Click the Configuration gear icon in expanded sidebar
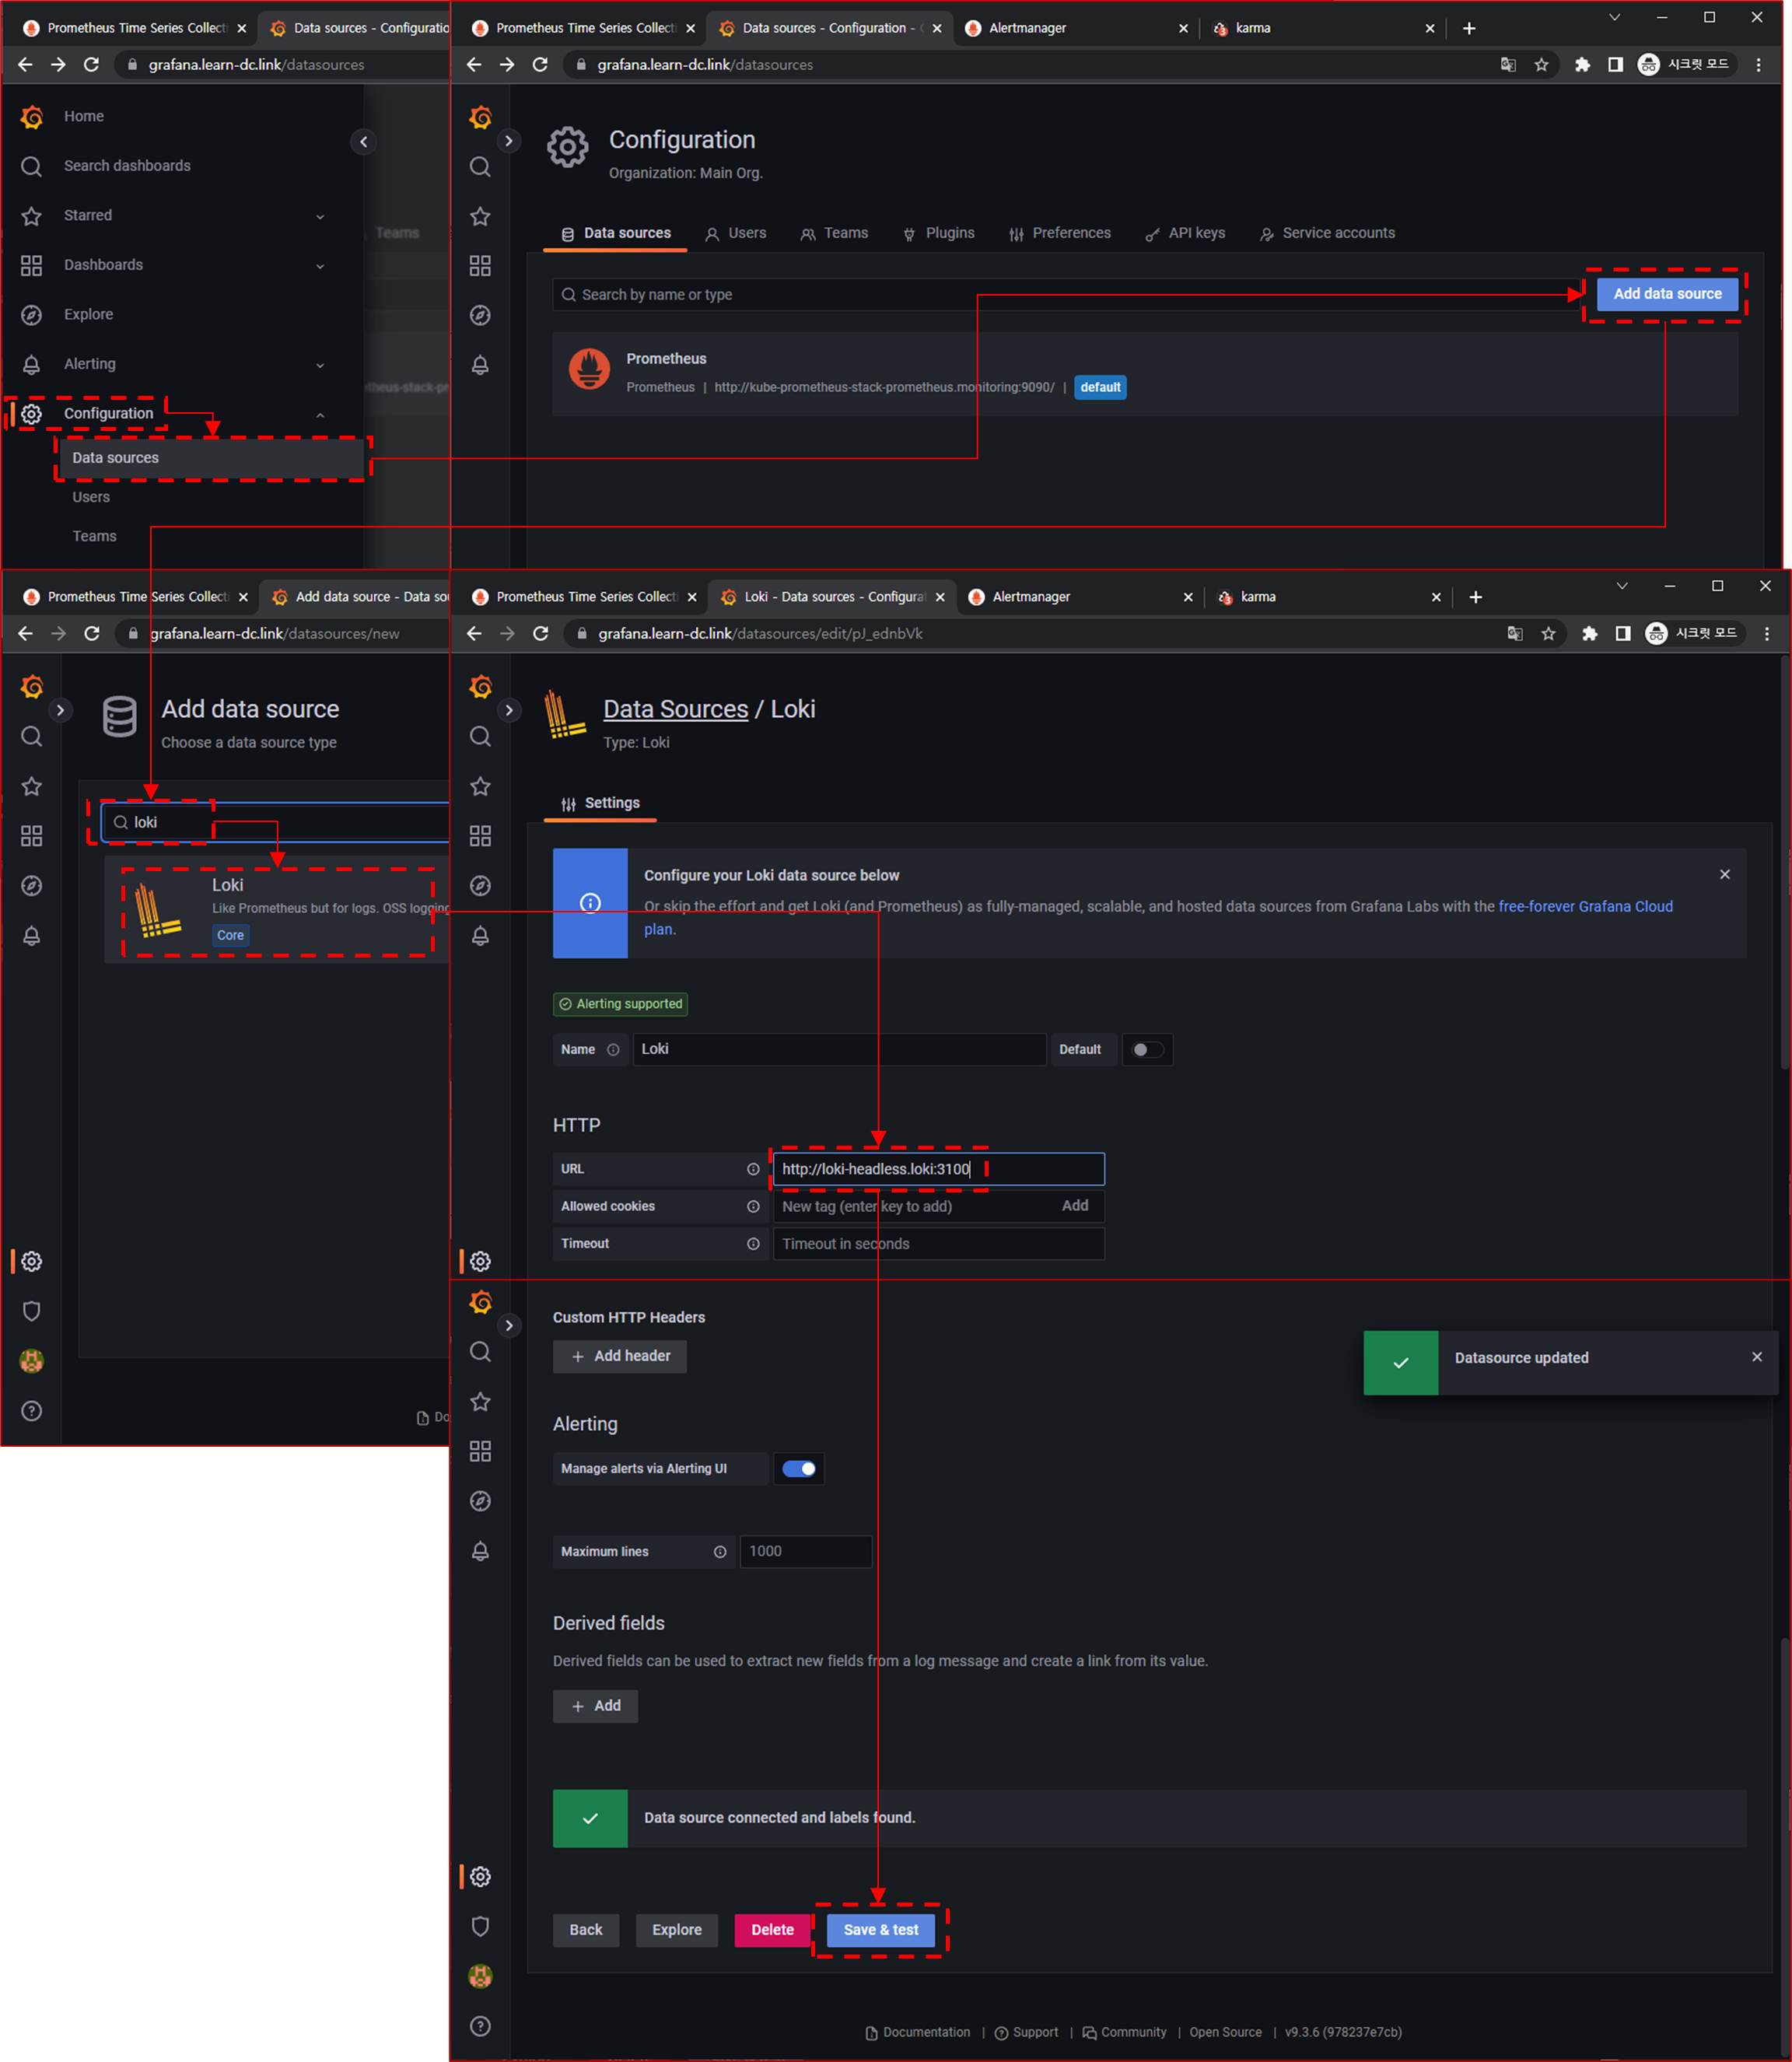The height and width of the screenshot is (2062, 1792). tap(32, 414)
